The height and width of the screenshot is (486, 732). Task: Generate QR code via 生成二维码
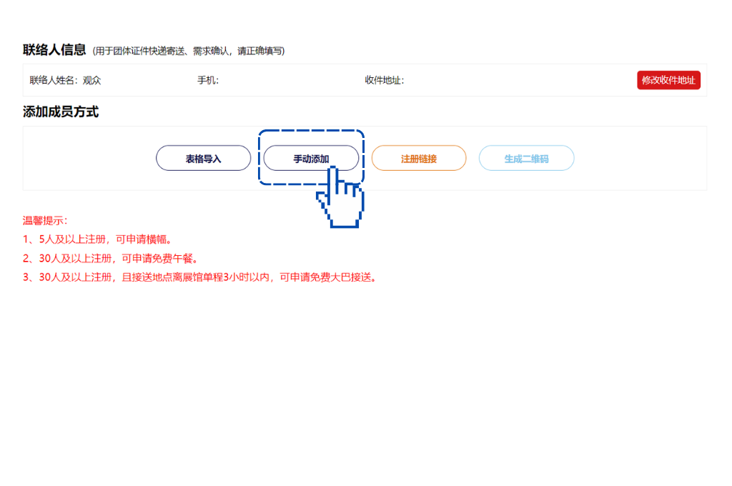point(526,159)
